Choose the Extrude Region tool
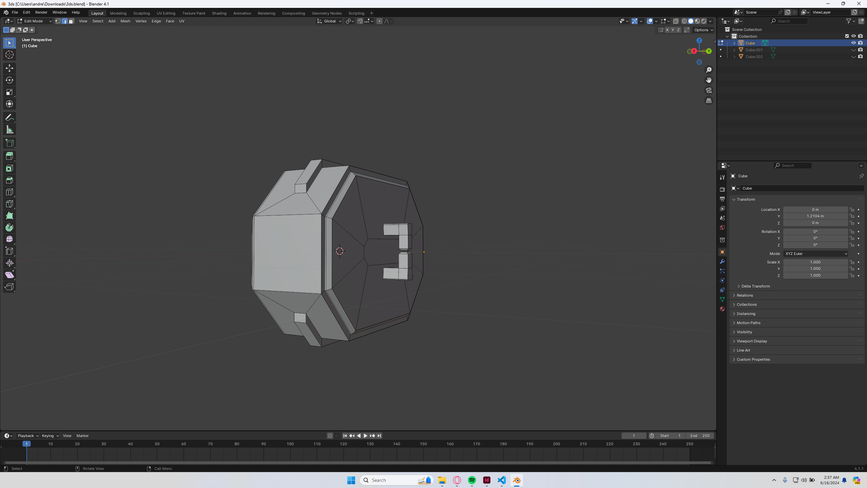 (9, 156)
